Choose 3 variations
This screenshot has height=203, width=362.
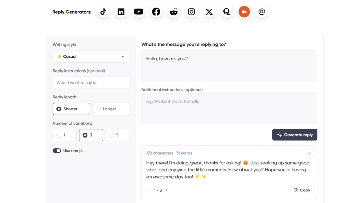click(91, 135)
